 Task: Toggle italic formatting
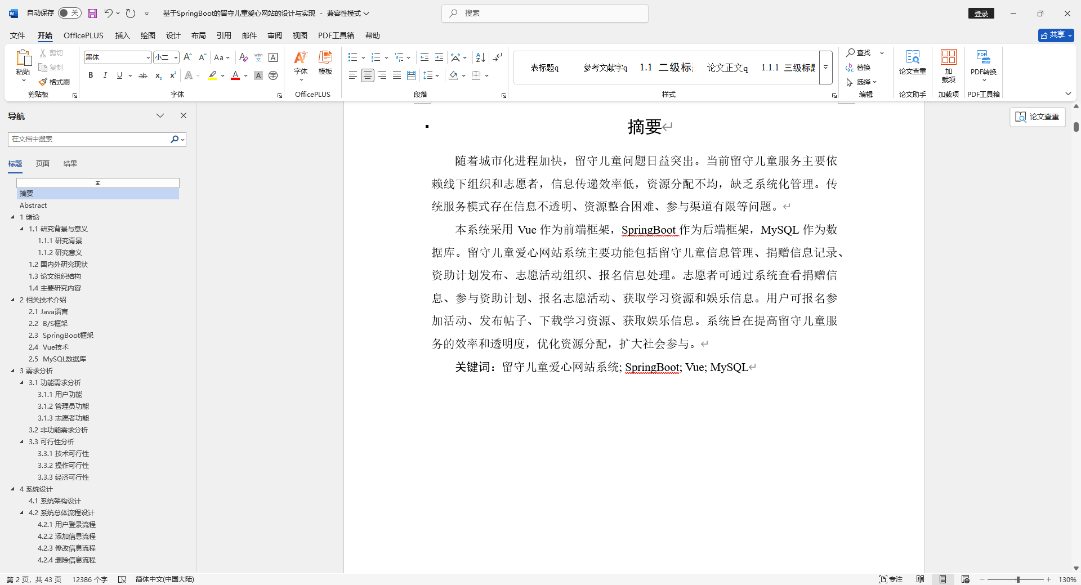click(x=105, y=75)
